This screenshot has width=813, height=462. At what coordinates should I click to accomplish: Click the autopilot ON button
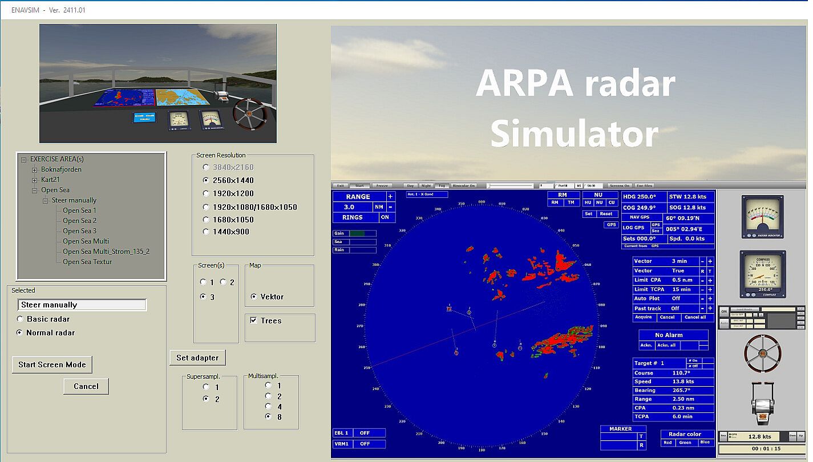click(x=724, y=311)
